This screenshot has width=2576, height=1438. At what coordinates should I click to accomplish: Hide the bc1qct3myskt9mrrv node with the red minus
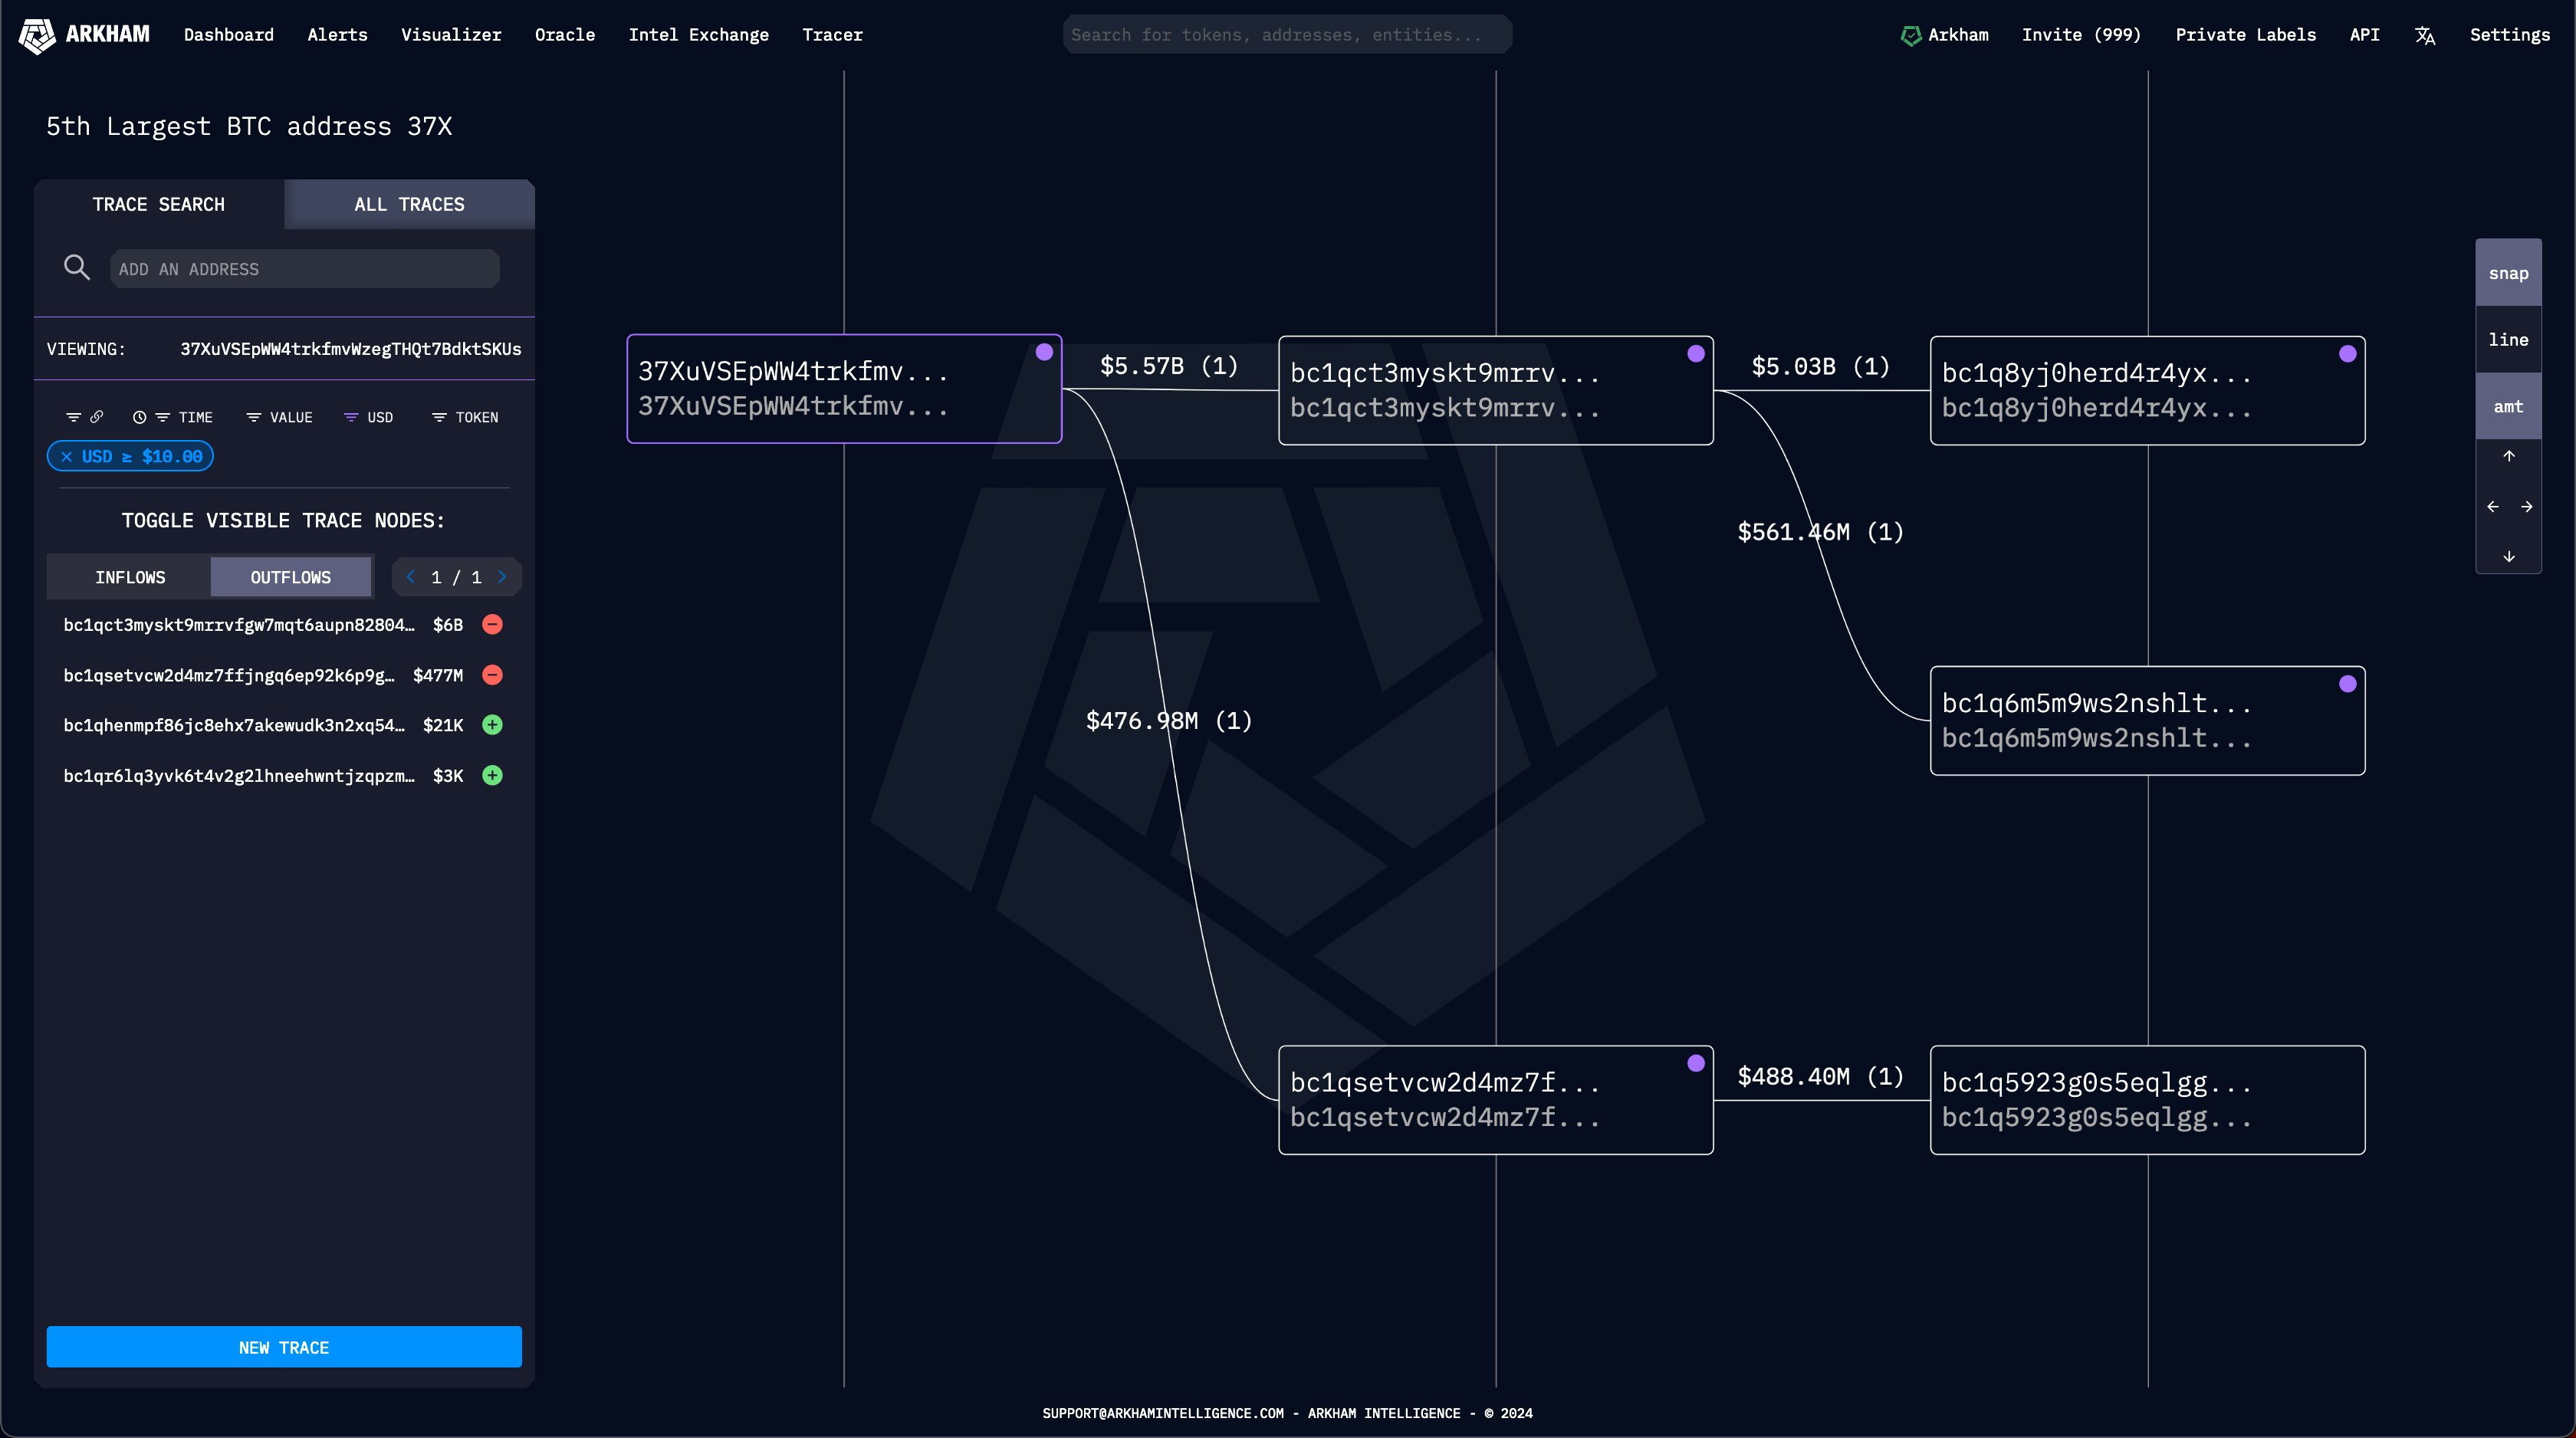pyautogui.click(x=492, y=625)
